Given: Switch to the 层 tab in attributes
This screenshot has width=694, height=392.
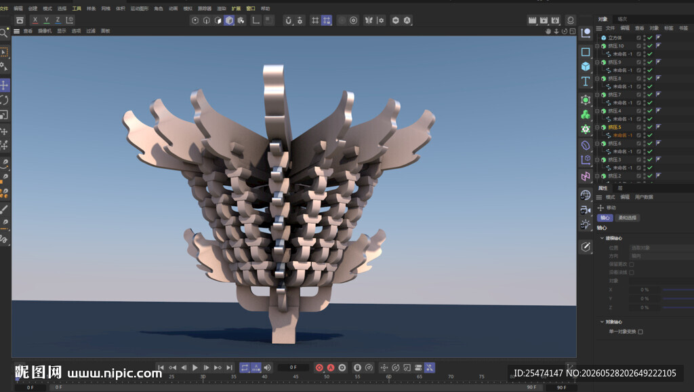Looking at the screenshot, I should pos(620,189).
